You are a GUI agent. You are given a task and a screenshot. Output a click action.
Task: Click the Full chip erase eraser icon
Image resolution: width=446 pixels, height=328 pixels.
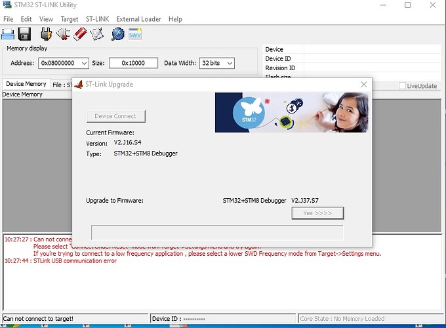coord(80,33)
